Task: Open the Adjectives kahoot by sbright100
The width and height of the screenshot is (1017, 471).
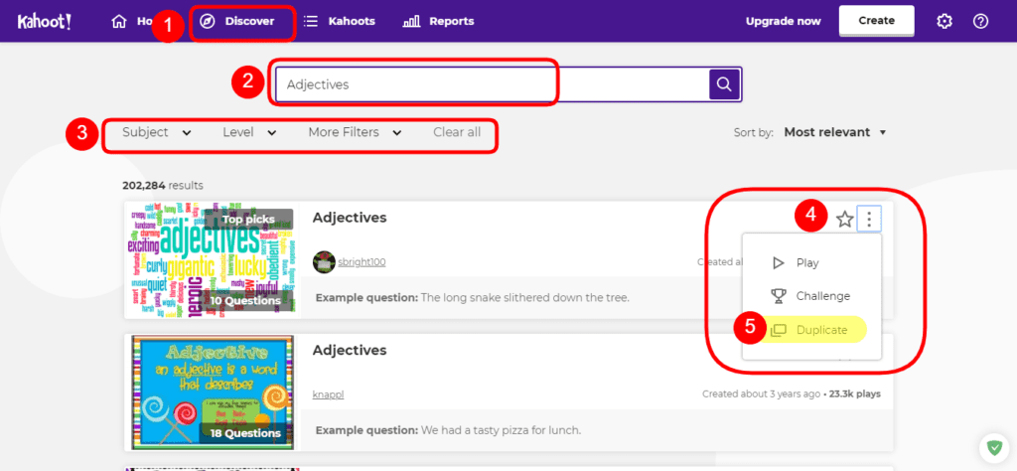Action: tap(349, 218)
